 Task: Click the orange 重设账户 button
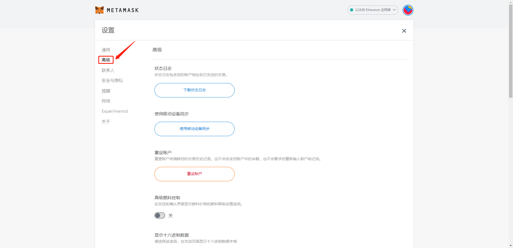coord(195,174)
